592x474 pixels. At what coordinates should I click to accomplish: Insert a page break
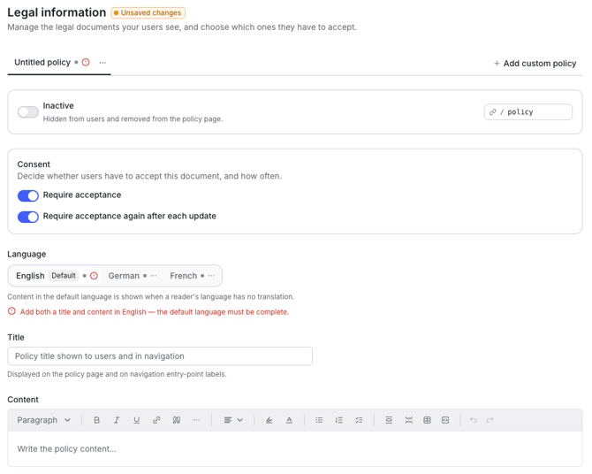point(408,420)
